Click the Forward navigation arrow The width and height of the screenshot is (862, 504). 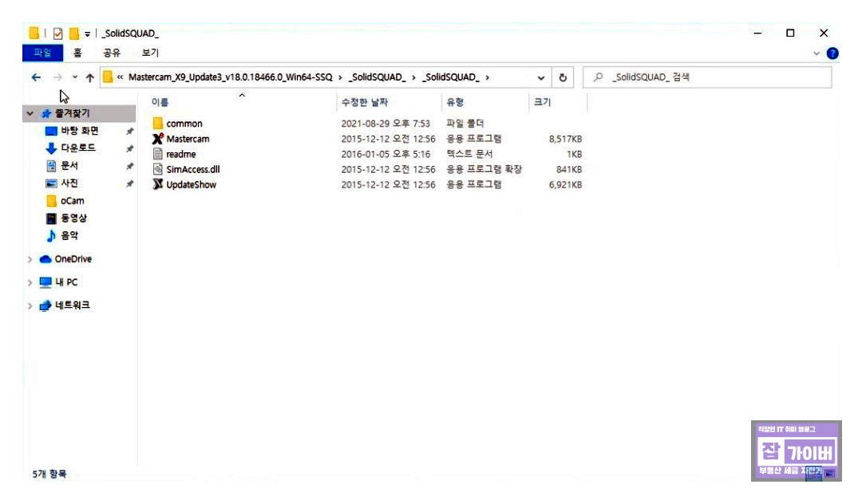57,77
